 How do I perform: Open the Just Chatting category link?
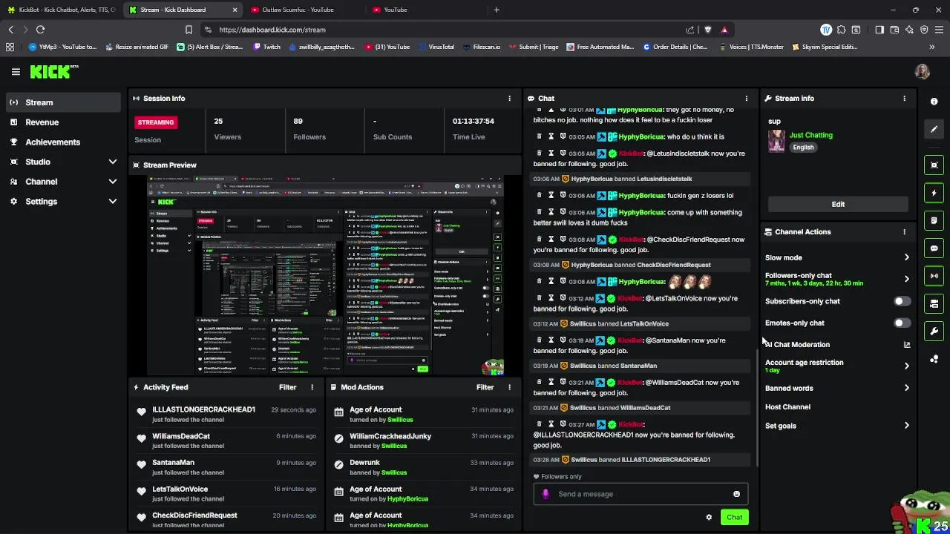click(x=810, y=135)
